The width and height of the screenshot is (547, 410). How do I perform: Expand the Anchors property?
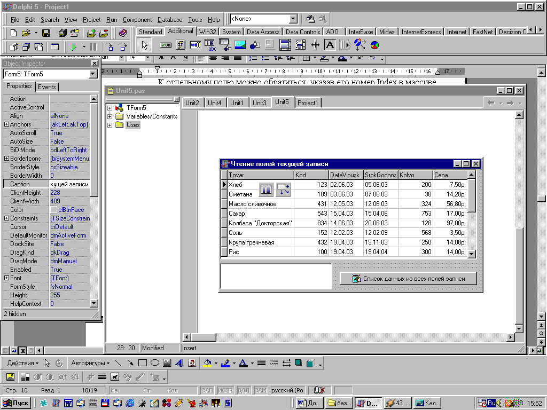coord(6,124)
